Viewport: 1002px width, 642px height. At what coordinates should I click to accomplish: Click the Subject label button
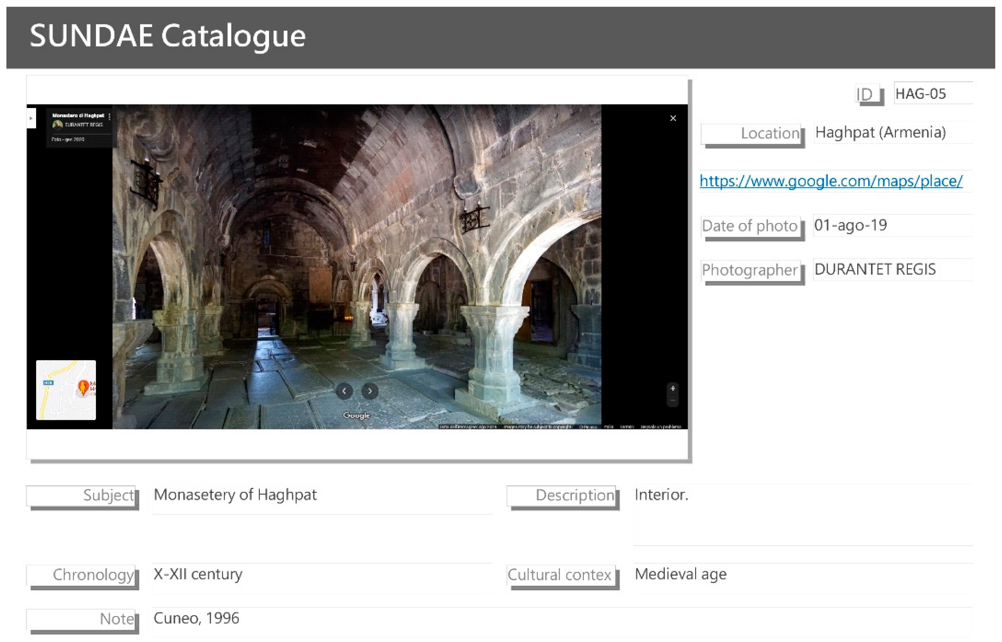click(81, 496)
